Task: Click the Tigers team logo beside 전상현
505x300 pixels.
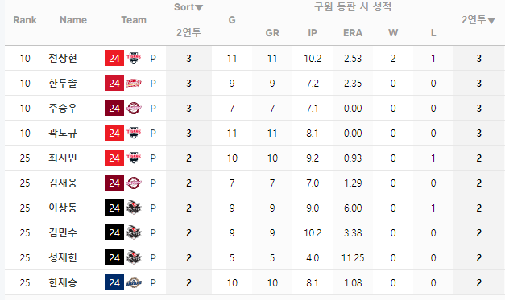Action: click(x=134, y=58)
